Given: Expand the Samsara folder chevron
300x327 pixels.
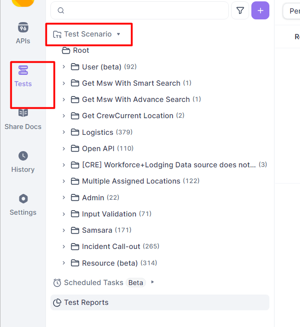Looking at the screenshot, I should coord(64,230).
